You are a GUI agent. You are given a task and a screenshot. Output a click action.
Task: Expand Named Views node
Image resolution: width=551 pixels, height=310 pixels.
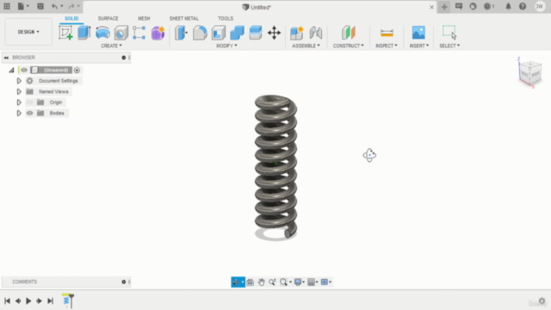point(19,92)
